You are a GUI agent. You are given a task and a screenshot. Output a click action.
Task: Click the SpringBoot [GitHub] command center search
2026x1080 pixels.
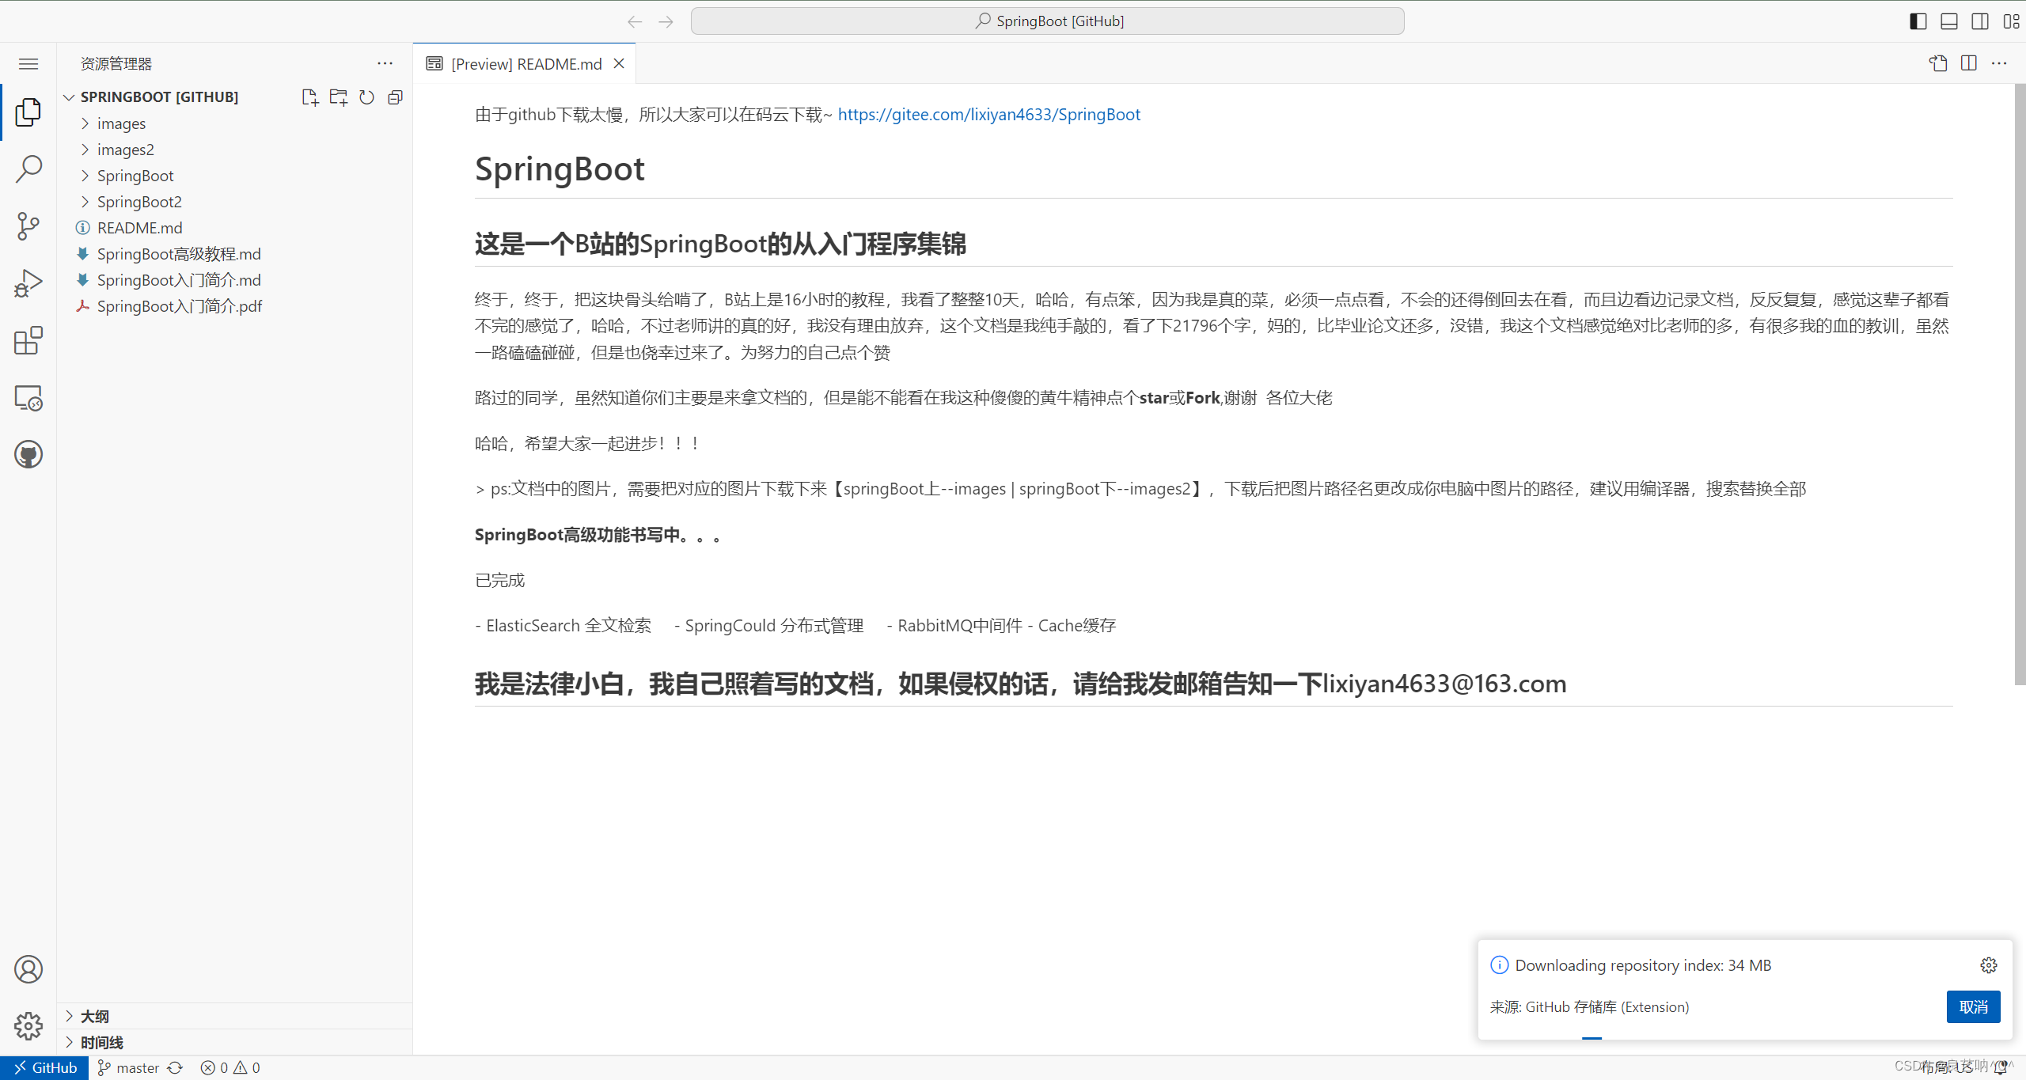click(1047, 21)
